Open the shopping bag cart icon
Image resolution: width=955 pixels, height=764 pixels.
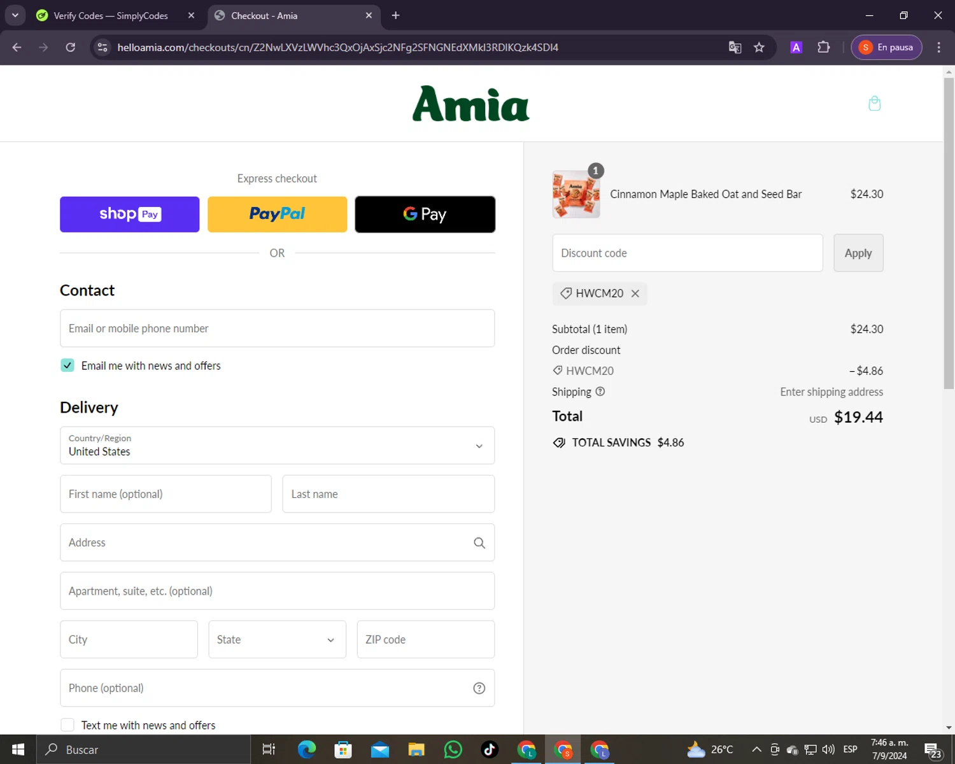coord(874,104)
